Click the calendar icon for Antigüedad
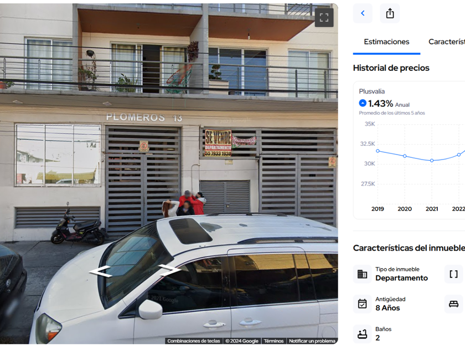Screen dimensions: 465x349 pos(362,304)
